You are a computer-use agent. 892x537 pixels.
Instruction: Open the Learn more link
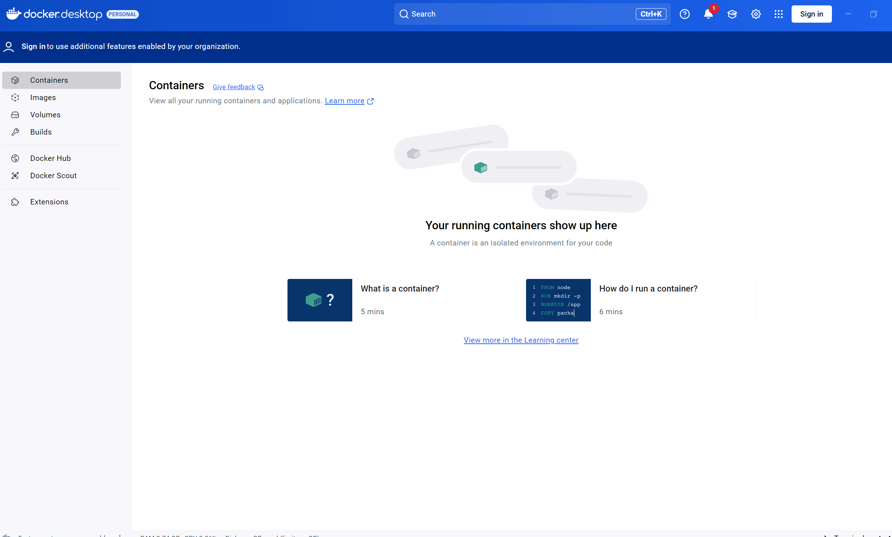pyautogui.click(x=344, y=101)
